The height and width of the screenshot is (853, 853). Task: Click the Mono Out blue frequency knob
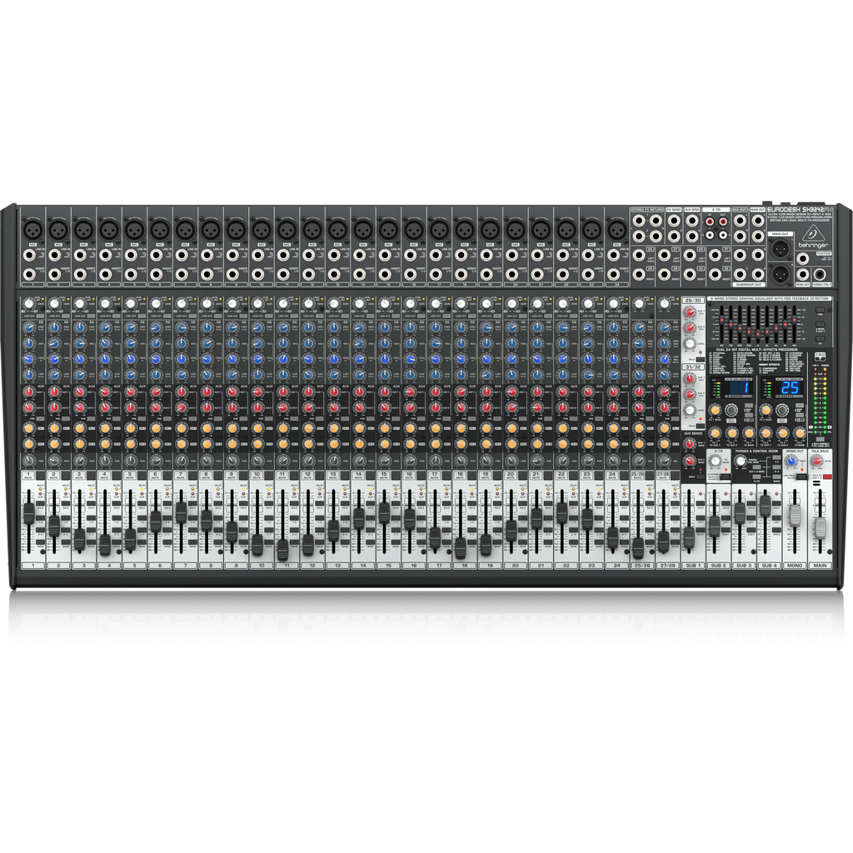click(x=791, y=461)
